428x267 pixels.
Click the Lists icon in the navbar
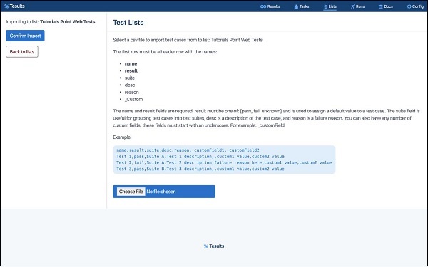pos(325,6)
